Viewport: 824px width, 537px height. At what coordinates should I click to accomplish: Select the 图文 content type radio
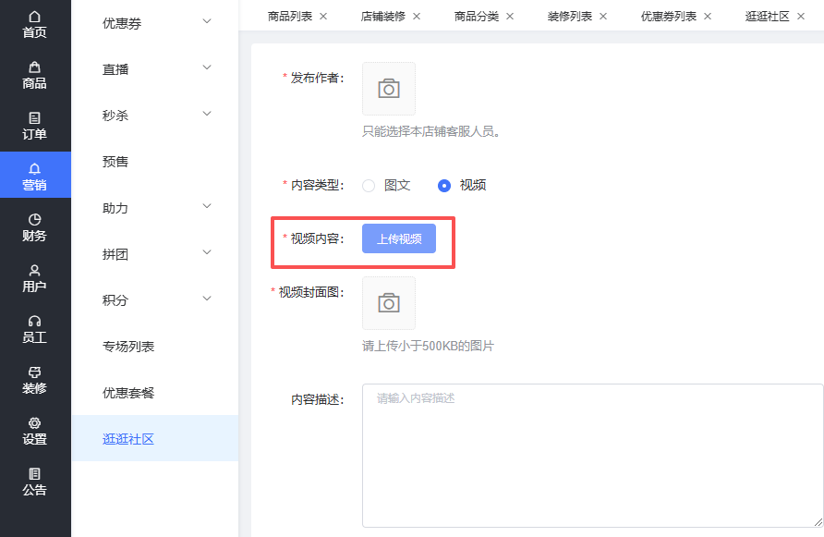(369, 185)
